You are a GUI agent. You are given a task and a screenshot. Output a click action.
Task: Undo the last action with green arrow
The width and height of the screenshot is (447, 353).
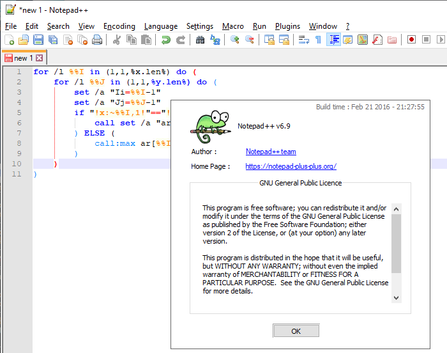pos(165,40)
